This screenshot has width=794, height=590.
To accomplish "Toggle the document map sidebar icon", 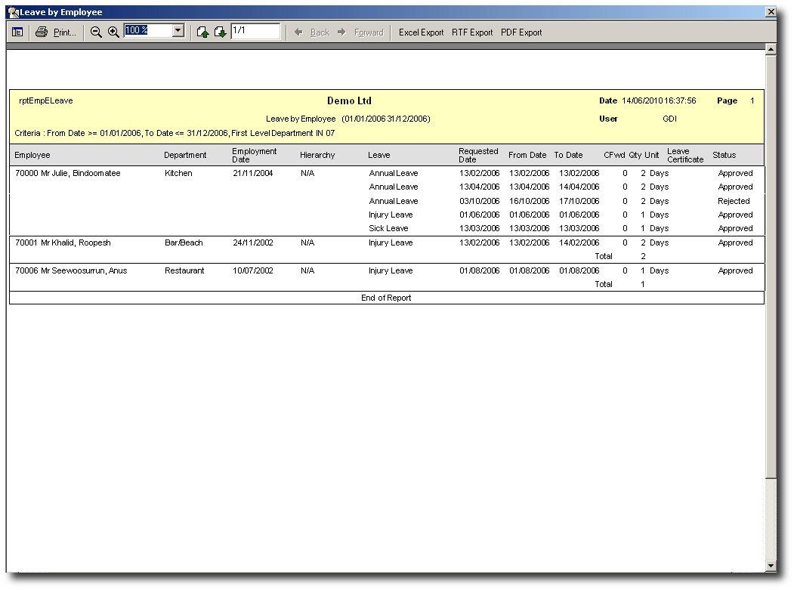I will point(17,32).
